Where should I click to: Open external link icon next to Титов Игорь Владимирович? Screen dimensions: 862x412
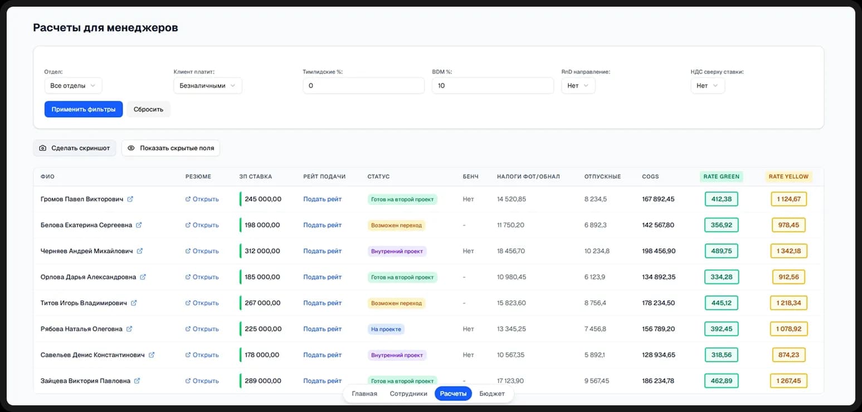(x=134, y=303)
